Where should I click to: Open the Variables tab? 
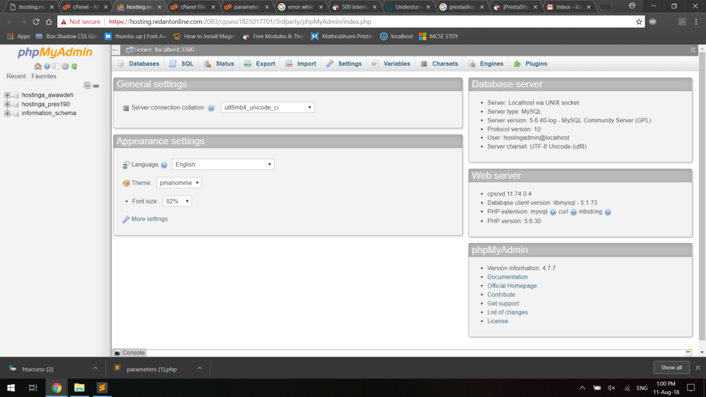[x=391, y=64]
